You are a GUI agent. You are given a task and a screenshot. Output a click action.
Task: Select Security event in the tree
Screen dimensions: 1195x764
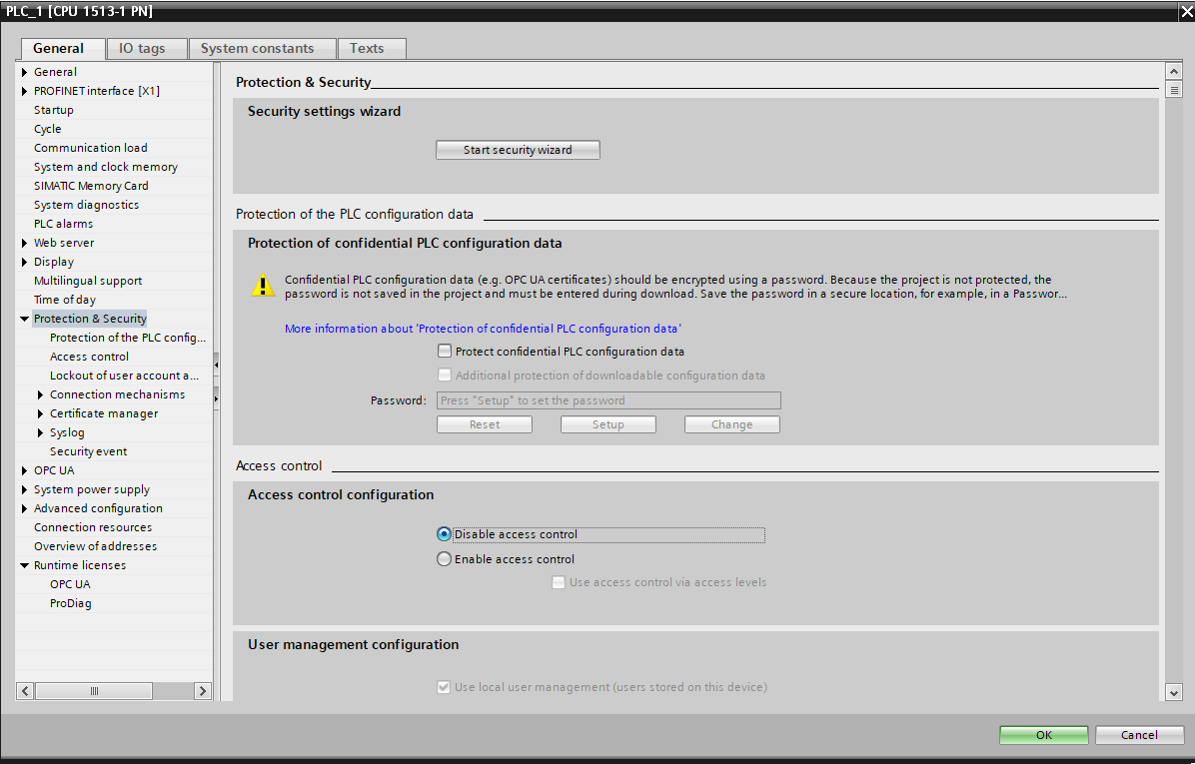88,451
